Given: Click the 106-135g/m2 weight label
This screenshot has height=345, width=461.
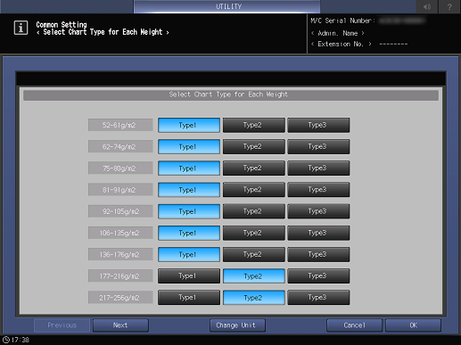Looking at the screenshot, I should [120, 233].
